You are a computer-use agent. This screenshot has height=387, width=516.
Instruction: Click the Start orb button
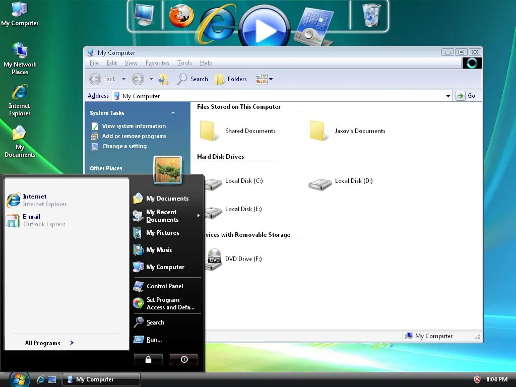click(x=19, y=379)
